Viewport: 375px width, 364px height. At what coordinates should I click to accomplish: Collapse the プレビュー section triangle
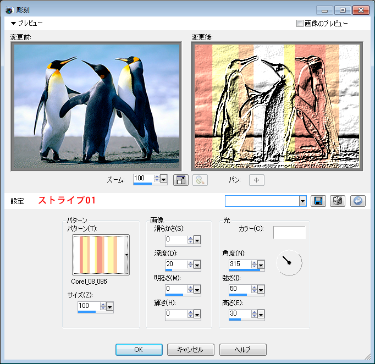click(x=13, y=24)
